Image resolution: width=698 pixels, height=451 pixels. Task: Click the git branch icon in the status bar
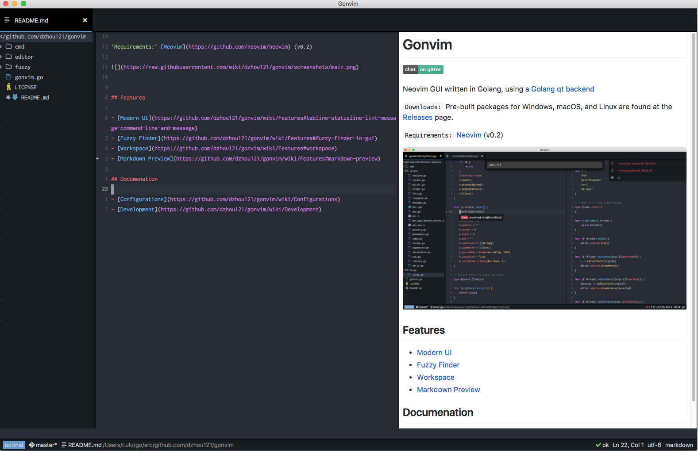click(32, 445)
